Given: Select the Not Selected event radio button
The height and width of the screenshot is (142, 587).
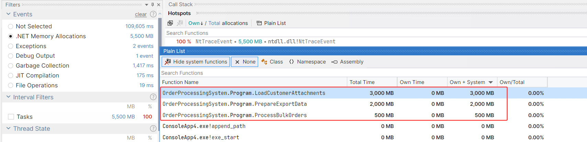Looking at the screenshot, I should coord(11,26).
